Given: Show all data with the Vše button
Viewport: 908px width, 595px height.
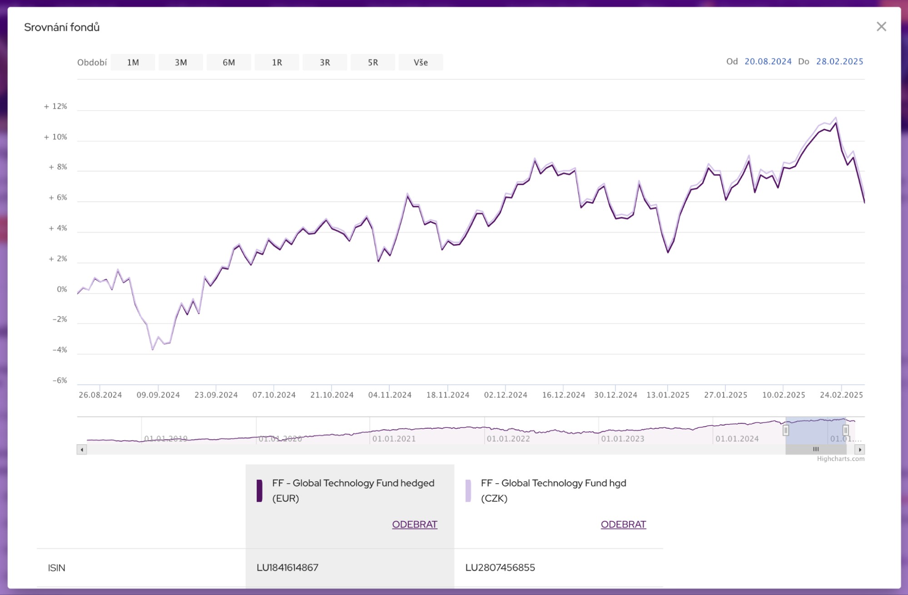Looking at the screenshot, I should pyautogui.click(x=421, y=62).
